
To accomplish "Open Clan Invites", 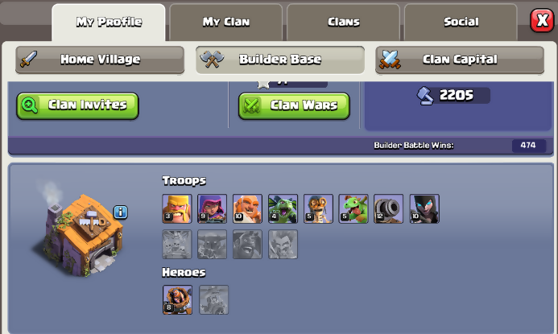I will coord(77,105).
